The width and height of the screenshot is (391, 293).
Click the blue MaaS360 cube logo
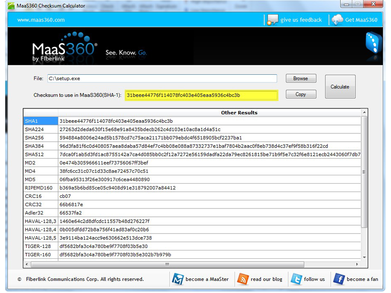[373, 42]
